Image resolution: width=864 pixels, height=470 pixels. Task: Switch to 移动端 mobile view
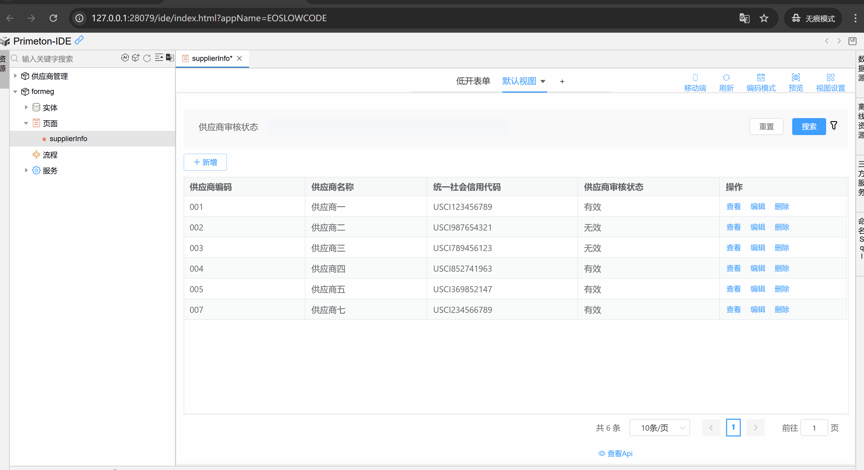point(695,82)
